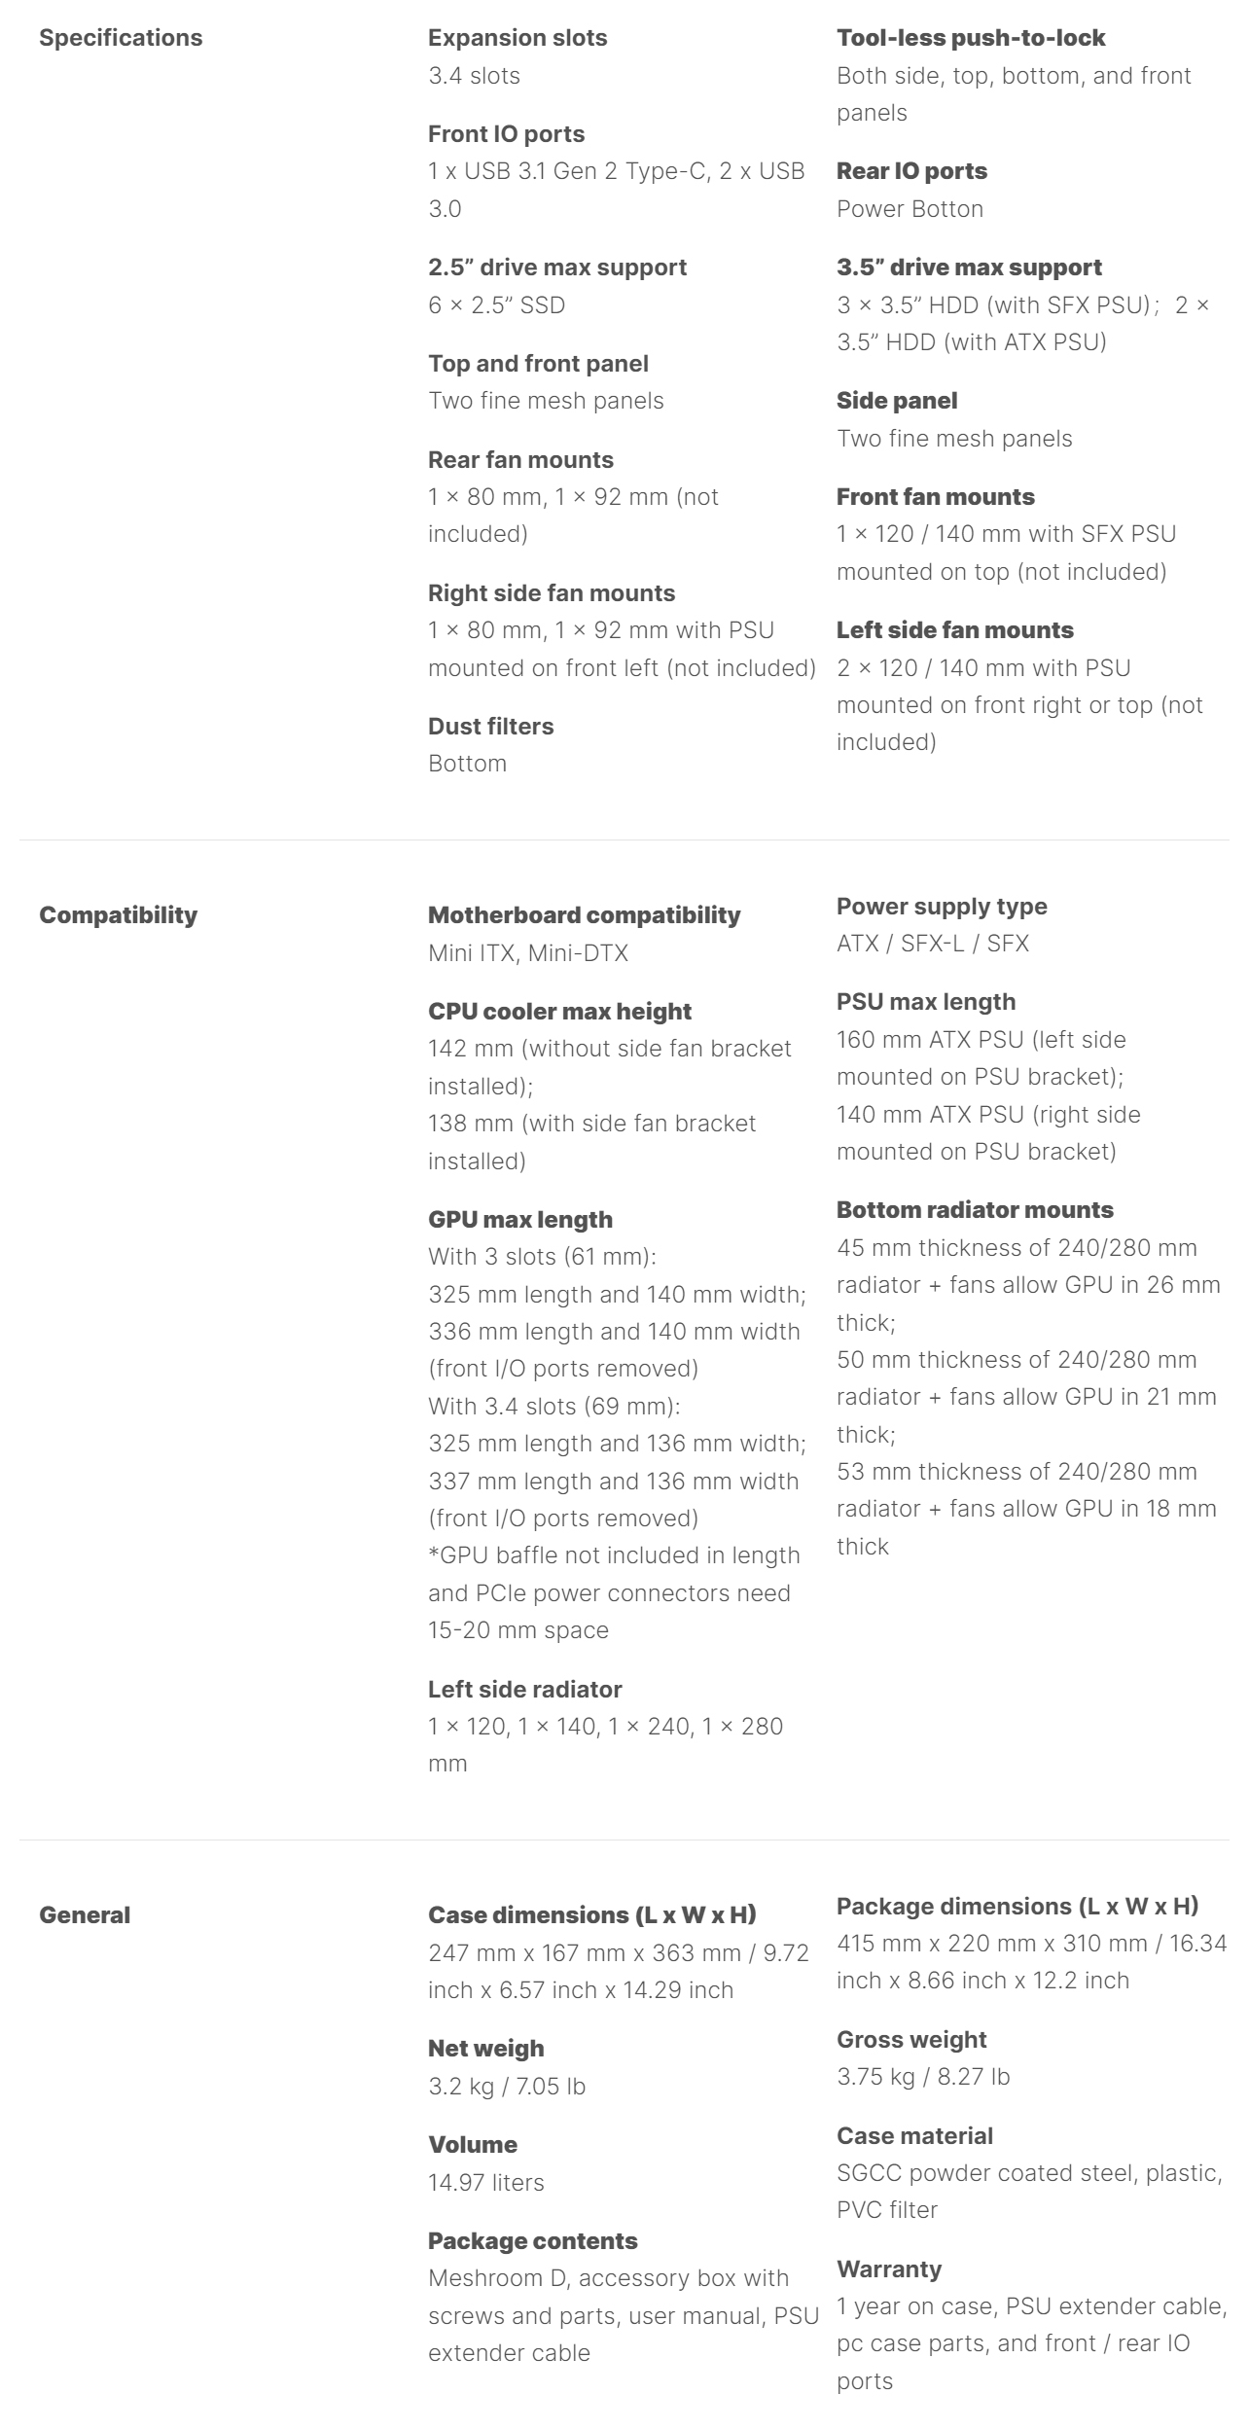
Task: Click the Bottom radiator mounts heading
Action: (975, 1209)
